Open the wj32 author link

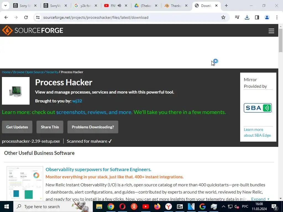[x=77, y=101]
